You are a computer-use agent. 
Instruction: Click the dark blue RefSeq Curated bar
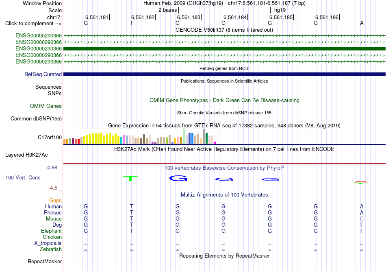tap(224, 74)
